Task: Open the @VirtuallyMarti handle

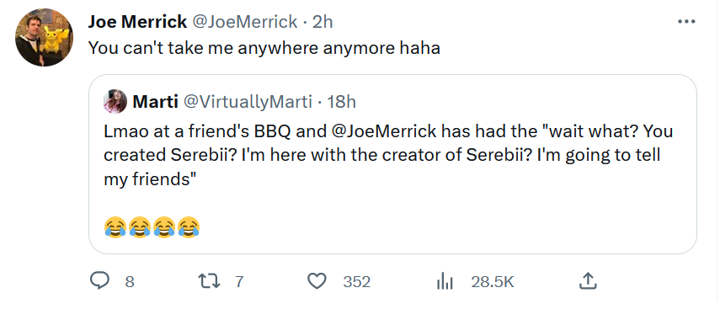Action: [248, 102]
